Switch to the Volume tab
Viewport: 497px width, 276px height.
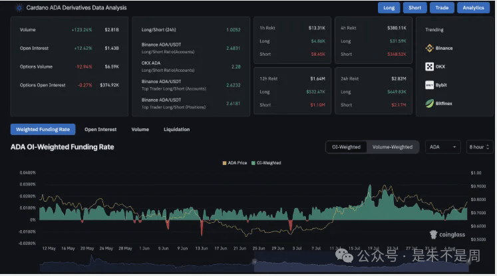(140, 129)
